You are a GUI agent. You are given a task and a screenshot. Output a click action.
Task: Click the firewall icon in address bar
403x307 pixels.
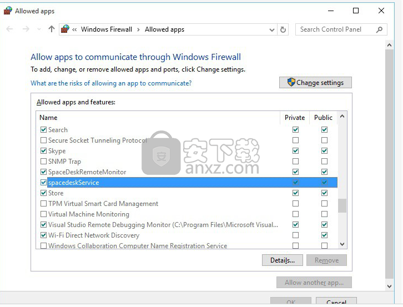[65, 29]
